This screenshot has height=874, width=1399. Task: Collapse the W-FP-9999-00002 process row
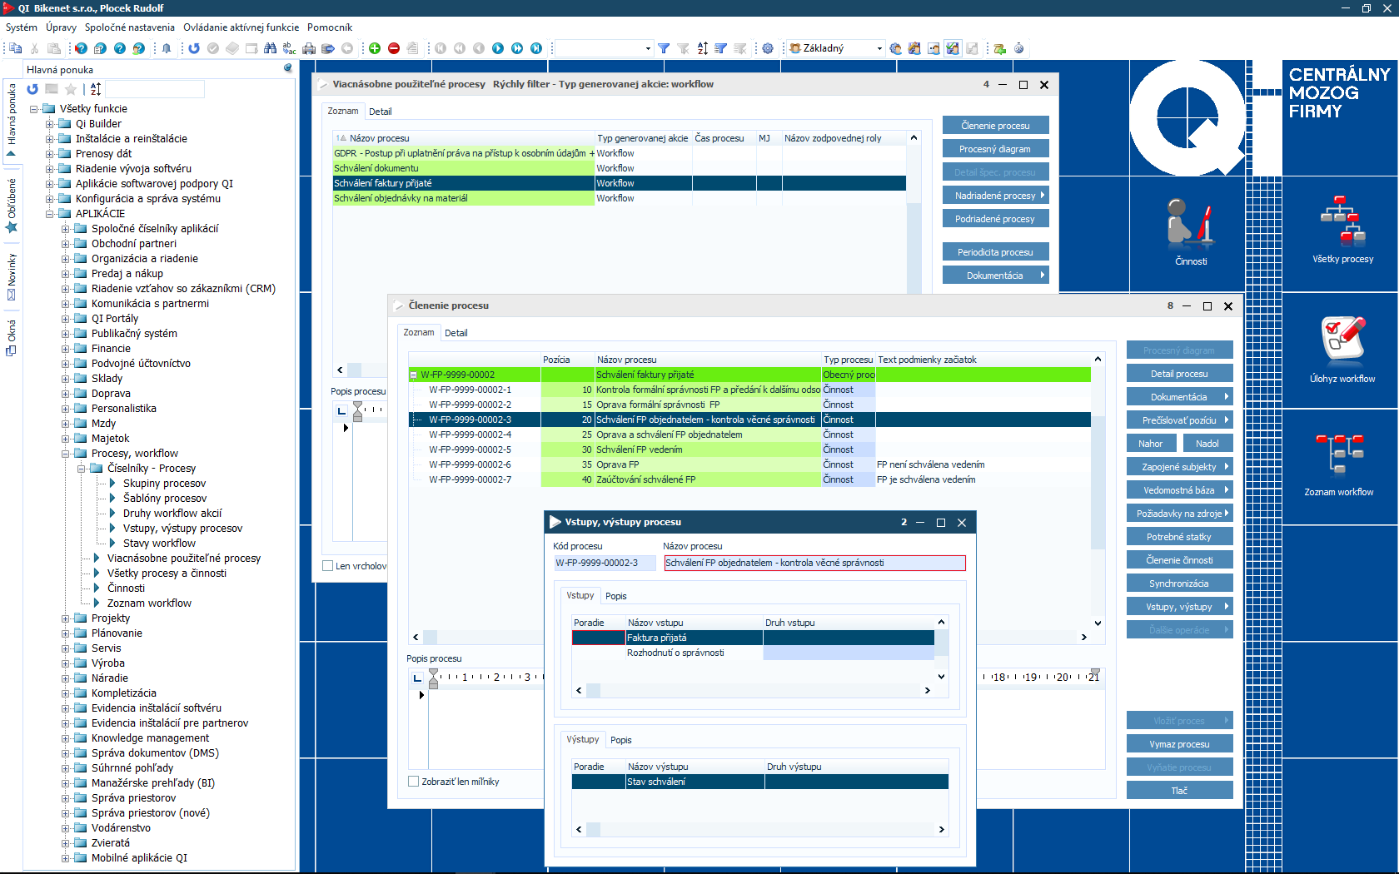(414, 375)
